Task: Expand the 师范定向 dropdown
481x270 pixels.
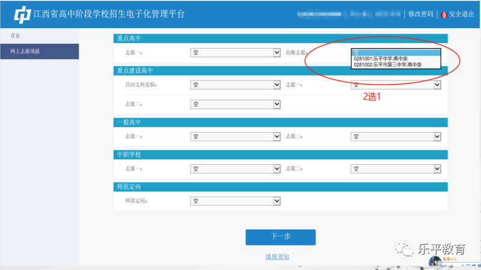Action: [x=235, y=201]
